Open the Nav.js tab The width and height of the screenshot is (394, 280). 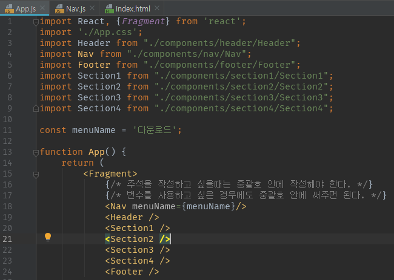coord(76,9)
